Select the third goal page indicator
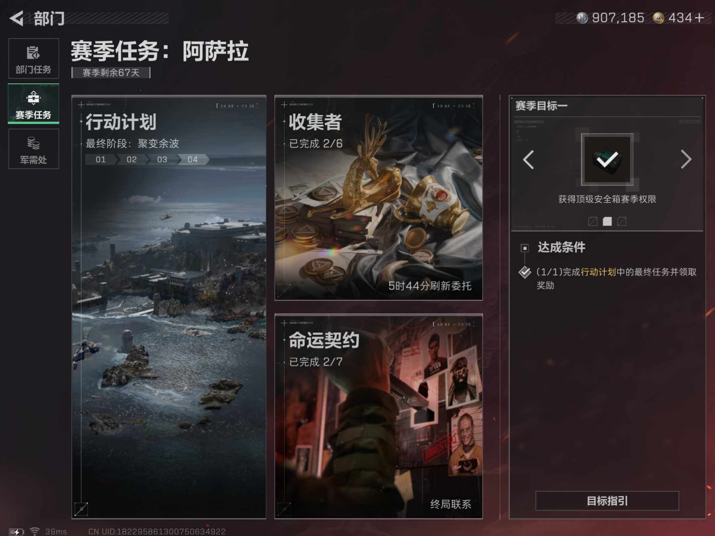Image resolution: width=715 pixels, height=536 pixels. 622,221
